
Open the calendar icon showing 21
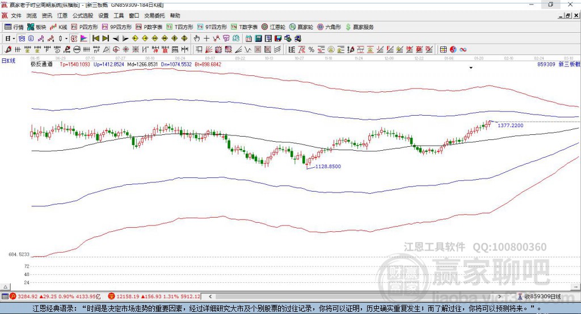point(249,39)
